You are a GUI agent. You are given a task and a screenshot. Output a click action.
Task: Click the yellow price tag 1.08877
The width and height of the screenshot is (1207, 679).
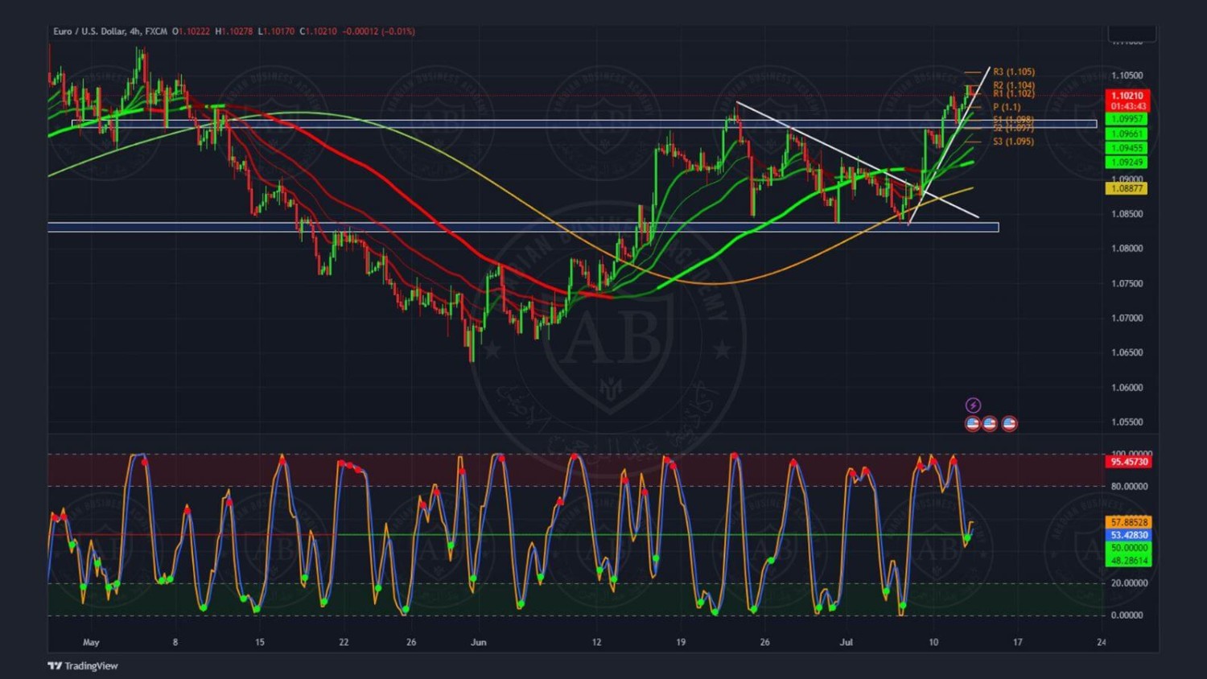tap(1127, 188)
